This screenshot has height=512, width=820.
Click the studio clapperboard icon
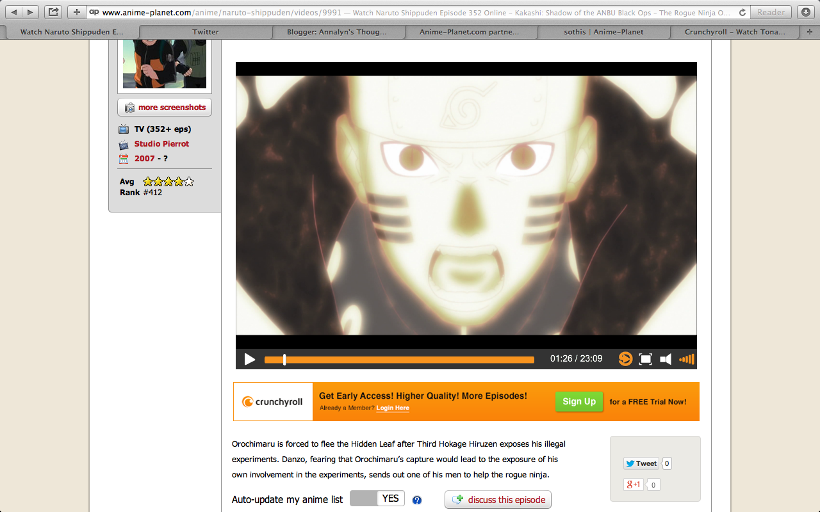(124, 144)
